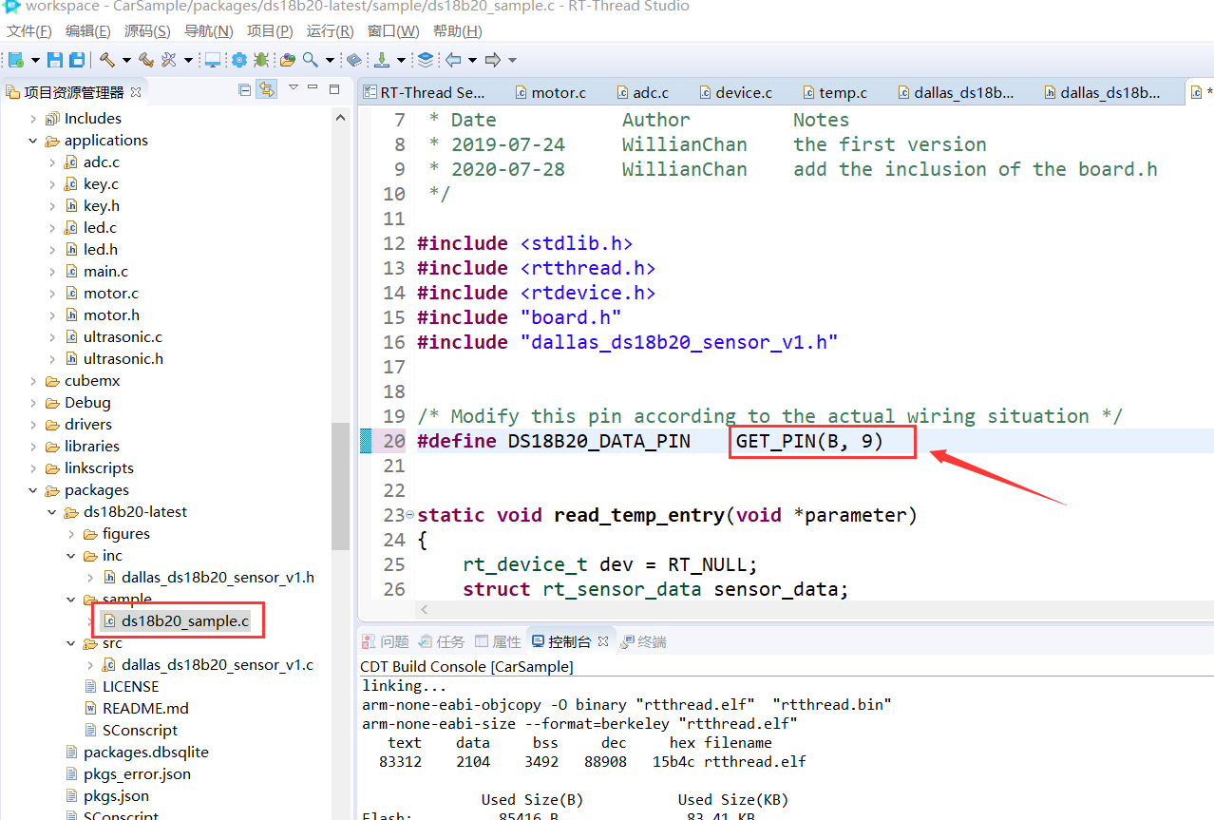Open the 项目(P) menu

(x=270, y=31)
